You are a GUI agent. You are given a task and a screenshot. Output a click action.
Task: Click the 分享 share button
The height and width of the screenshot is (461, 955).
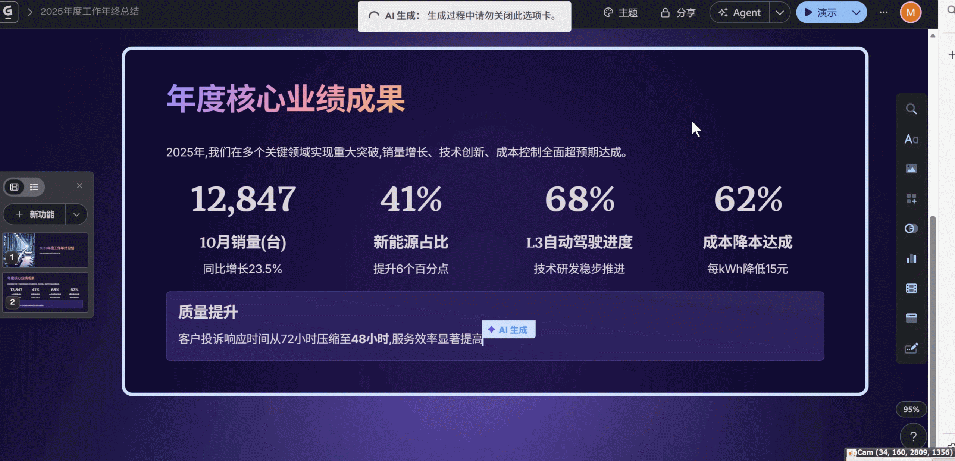coord(678,12)
